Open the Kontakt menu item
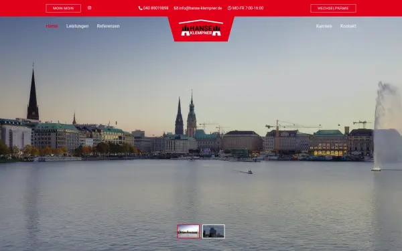 coord(348,26)
